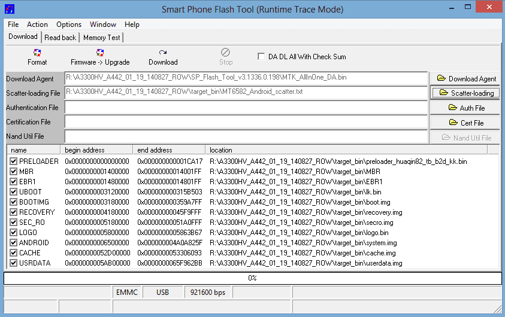Click end address 0x000000004A0A825F
Image resolution: width=505 pixels, height=317 pixels.
coord(170,243)
